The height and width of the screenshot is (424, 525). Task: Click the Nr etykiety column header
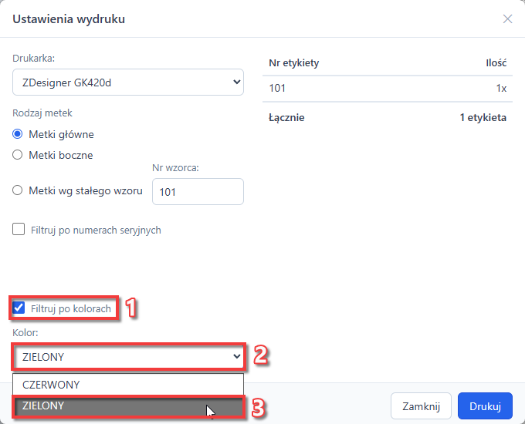click(294, 63)
